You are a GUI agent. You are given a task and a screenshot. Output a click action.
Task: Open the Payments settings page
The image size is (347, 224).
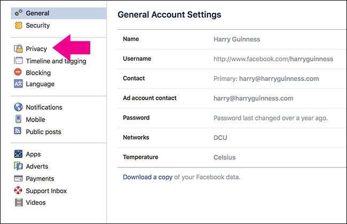point(40,179)
